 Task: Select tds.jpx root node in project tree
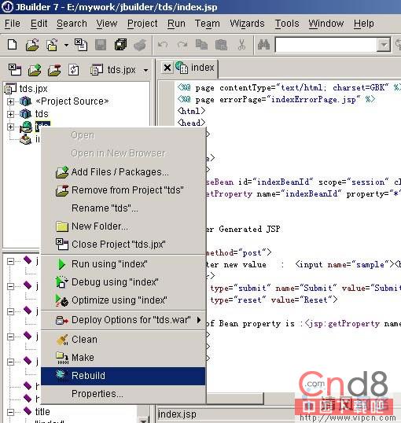click(x=34, y=89)
